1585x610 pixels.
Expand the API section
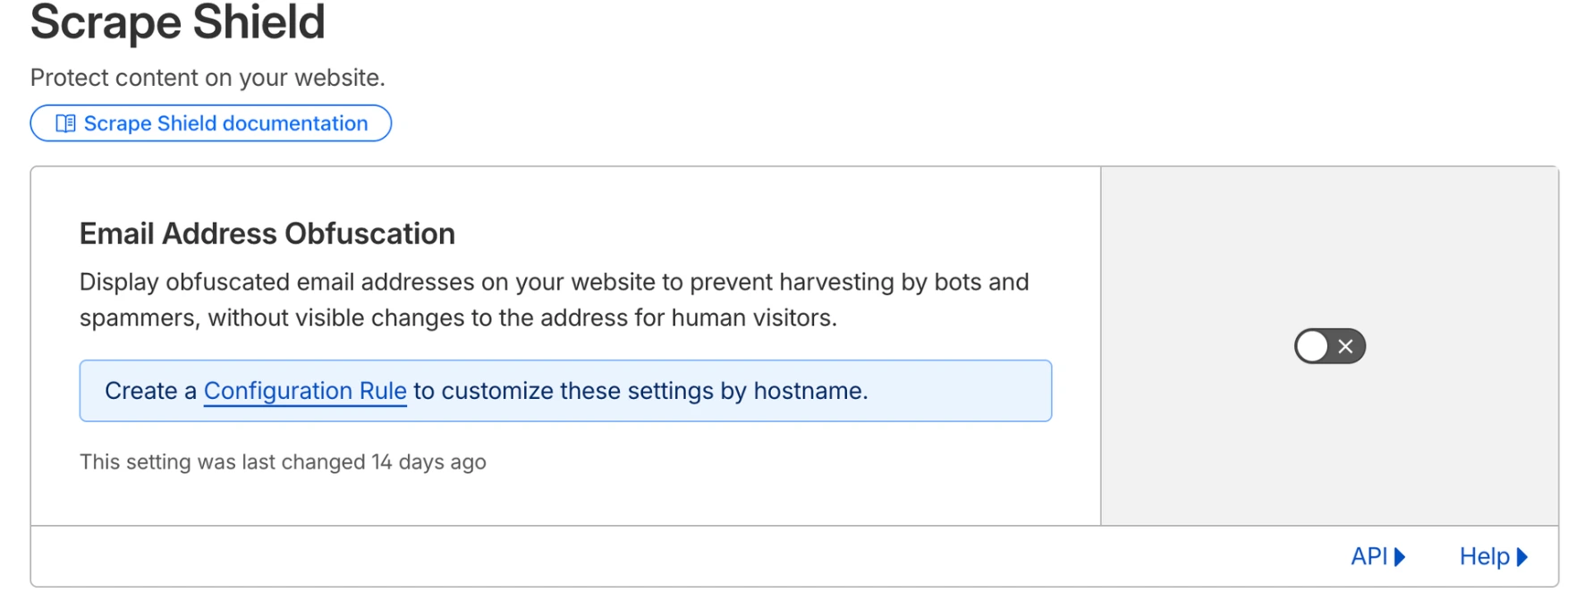(1369, 556)
